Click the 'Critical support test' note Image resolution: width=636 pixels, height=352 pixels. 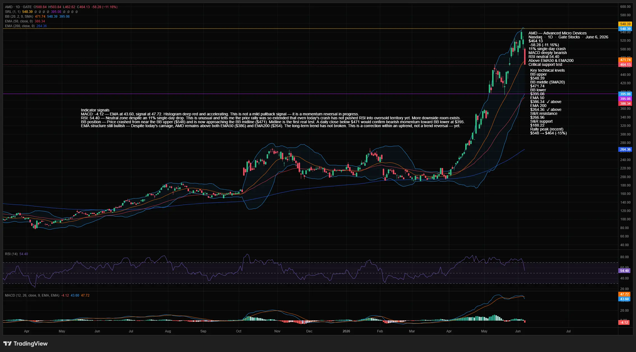545,64
